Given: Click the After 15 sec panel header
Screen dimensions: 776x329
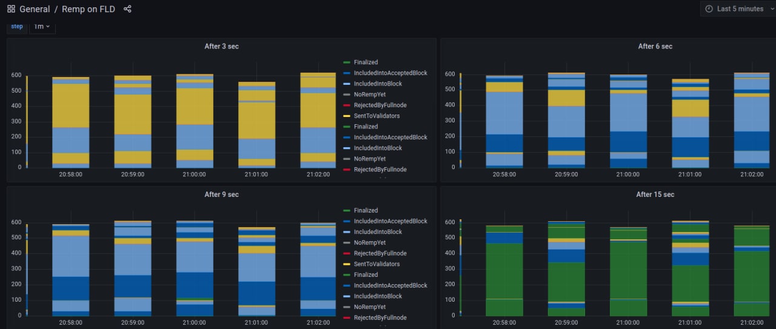Looking at the screenshot, I should click(655, 194).
